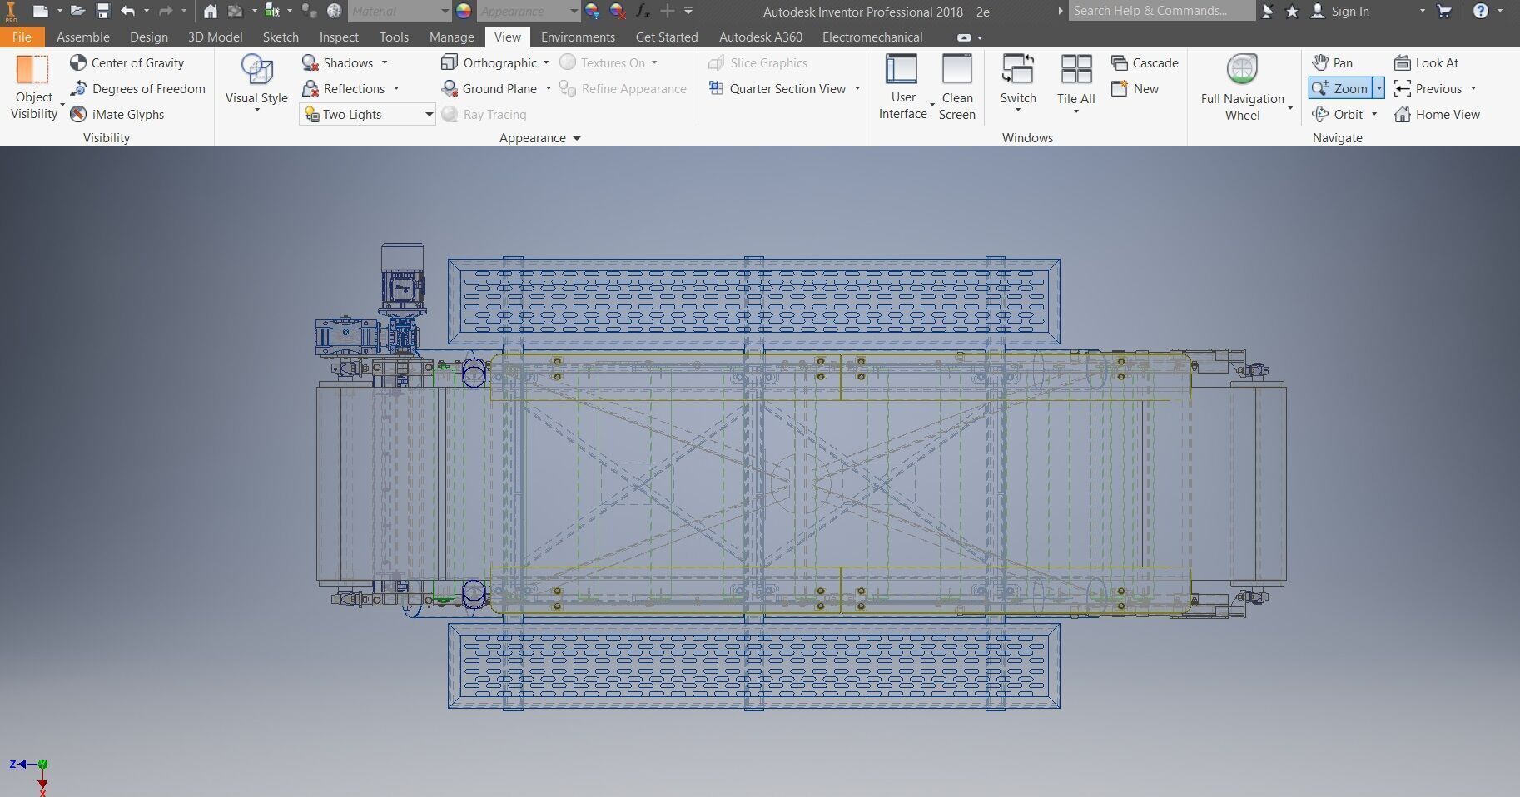The width and height of the screenshot is (1520, 797).
Task: Expand the ribbon minimize options arrow
Action: 980,37
